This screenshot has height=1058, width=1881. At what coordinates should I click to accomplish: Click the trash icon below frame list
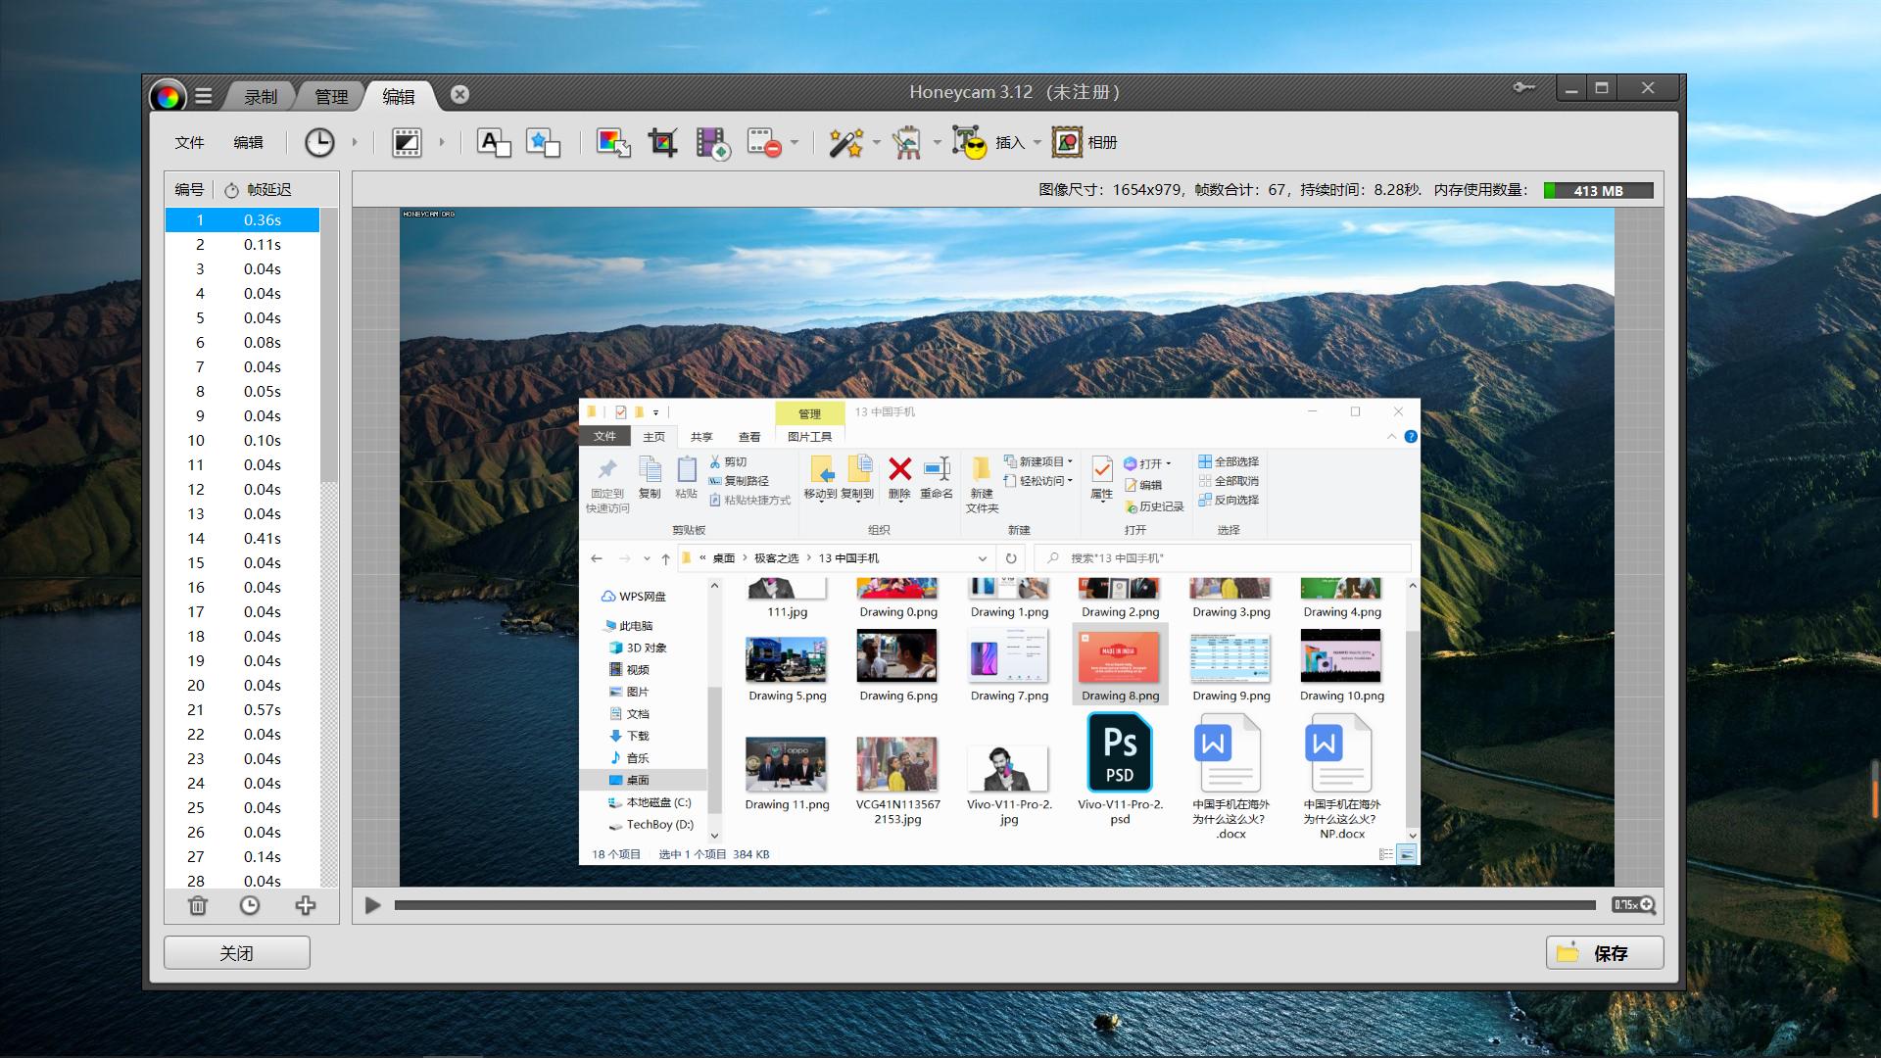pyautogui.click(x=198, y=906)
